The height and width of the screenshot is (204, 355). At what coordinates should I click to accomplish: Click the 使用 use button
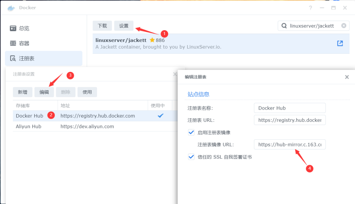coord(87,92)
